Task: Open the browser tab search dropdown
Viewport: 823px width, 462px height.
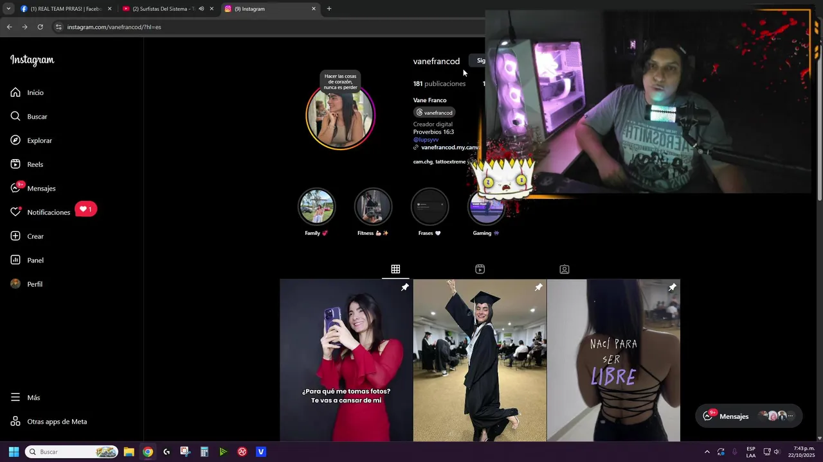Action: pos(8,9)
